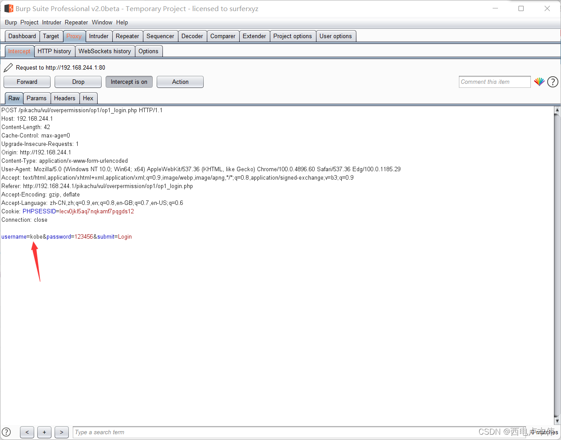Open the Window menu
The image size is (561, 440).
point(102,22)
